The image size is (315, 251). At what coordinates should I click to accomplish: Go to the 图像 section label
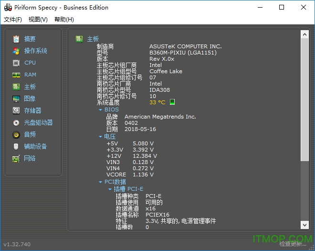coord(30,98)
